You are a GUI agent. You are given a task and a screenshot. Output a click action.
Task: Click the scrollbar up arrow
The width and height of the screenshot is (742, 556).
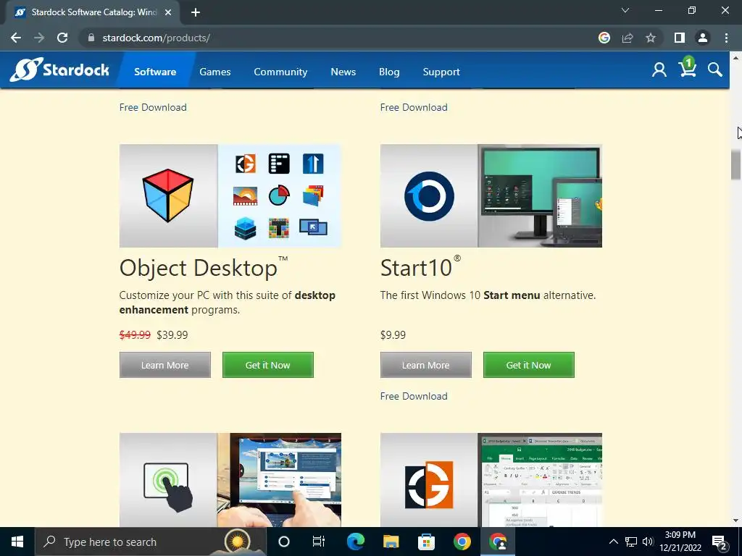[735, 58]
